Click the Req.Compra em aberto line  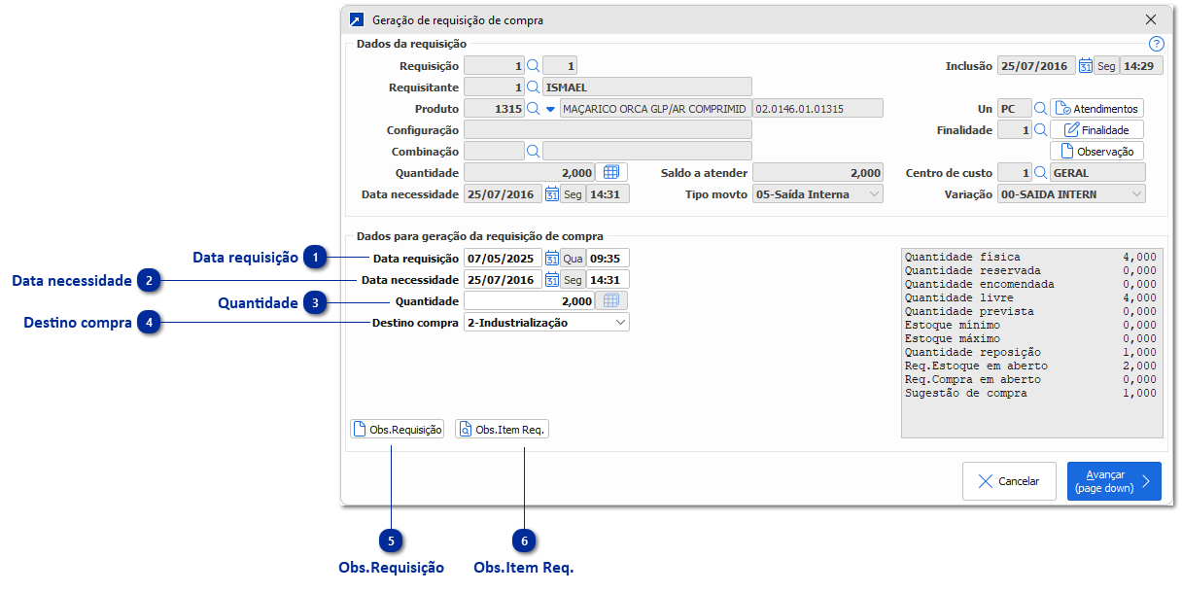1030,379
